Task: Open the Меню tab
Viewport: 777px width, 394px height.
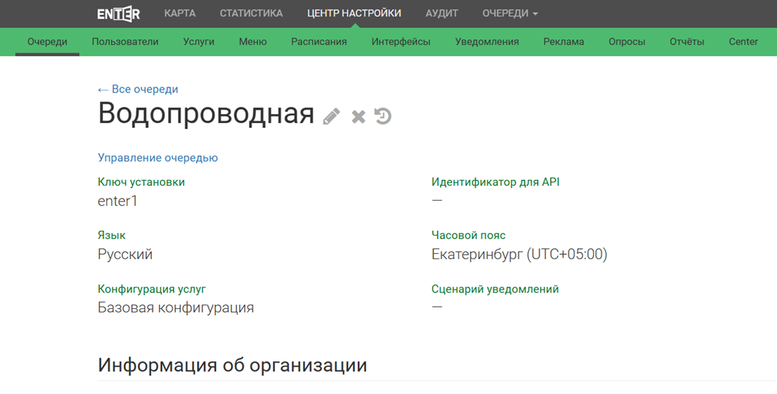Action: pos(253,41)
